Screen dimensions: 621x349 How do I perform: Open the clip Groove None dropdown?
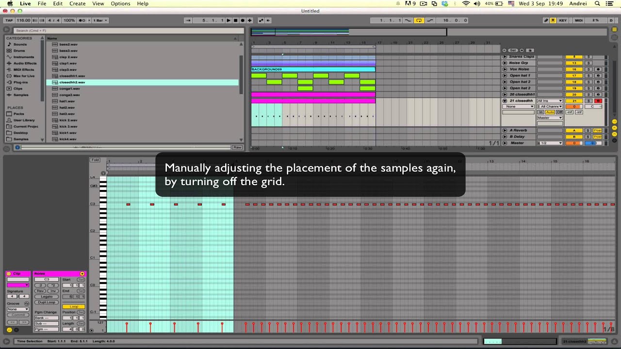tap(18, 309)
